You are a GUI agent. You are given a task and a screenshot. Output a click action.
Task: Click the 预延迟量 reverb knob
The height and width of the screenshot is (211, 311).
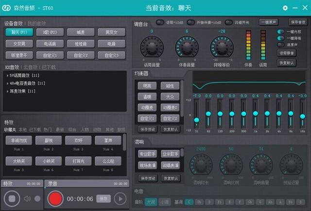coord(291,165)
